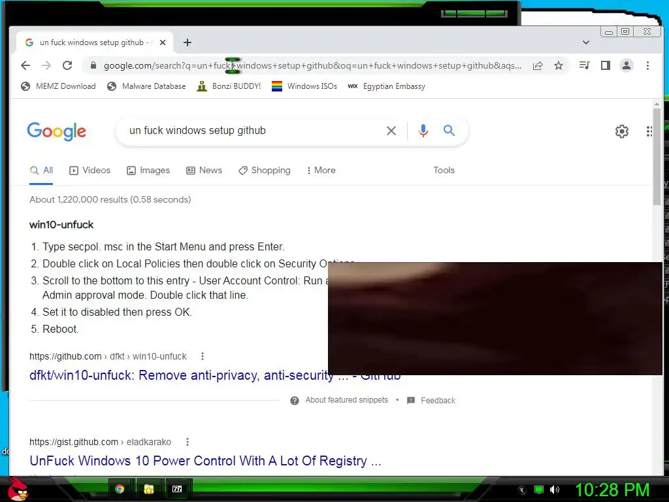Click the Google logo

[56, 131]
